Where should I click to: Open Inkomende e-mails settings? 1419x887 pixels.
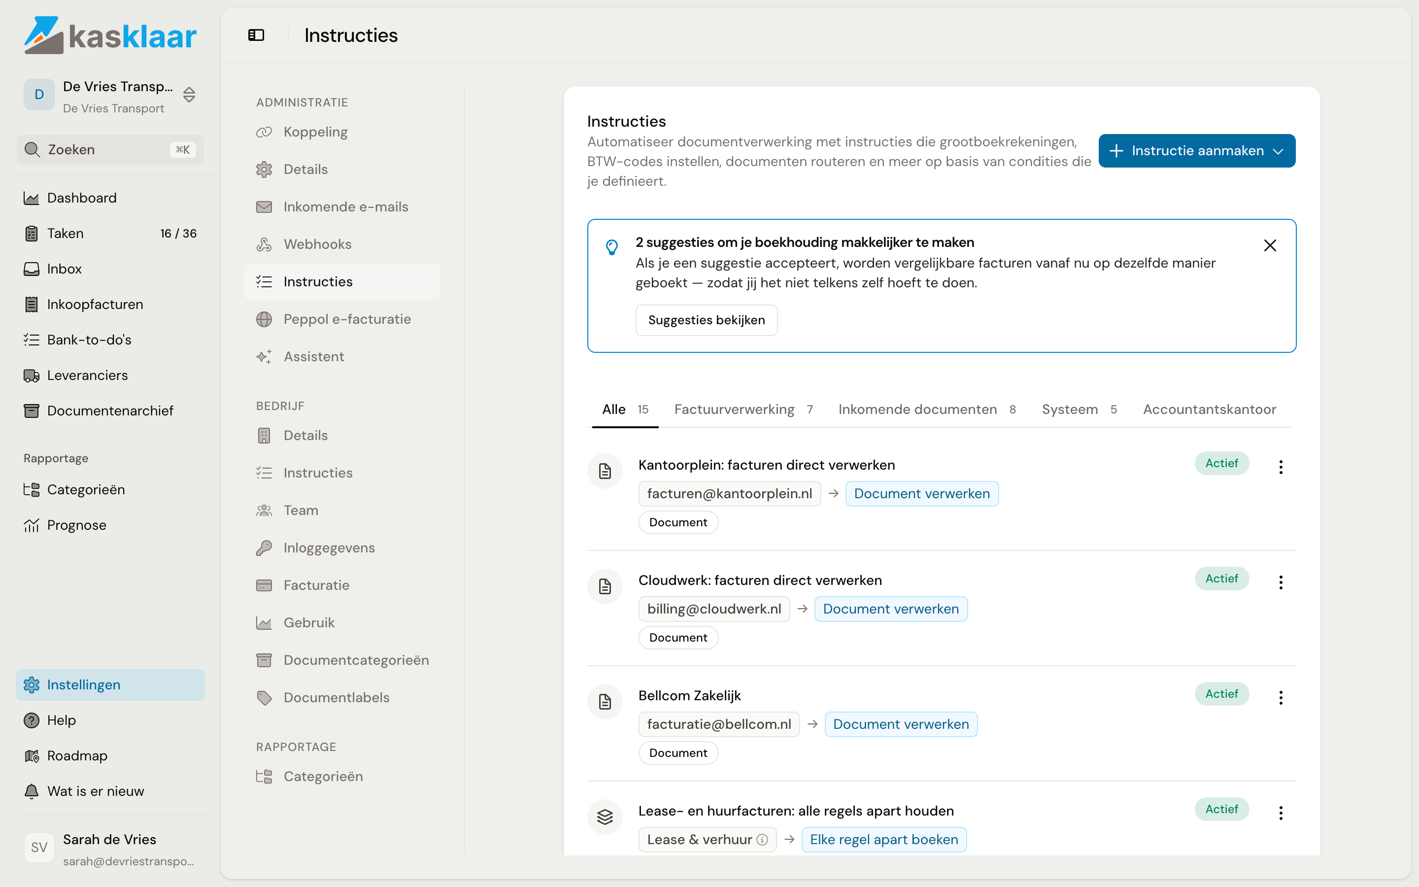click(342, 207)
